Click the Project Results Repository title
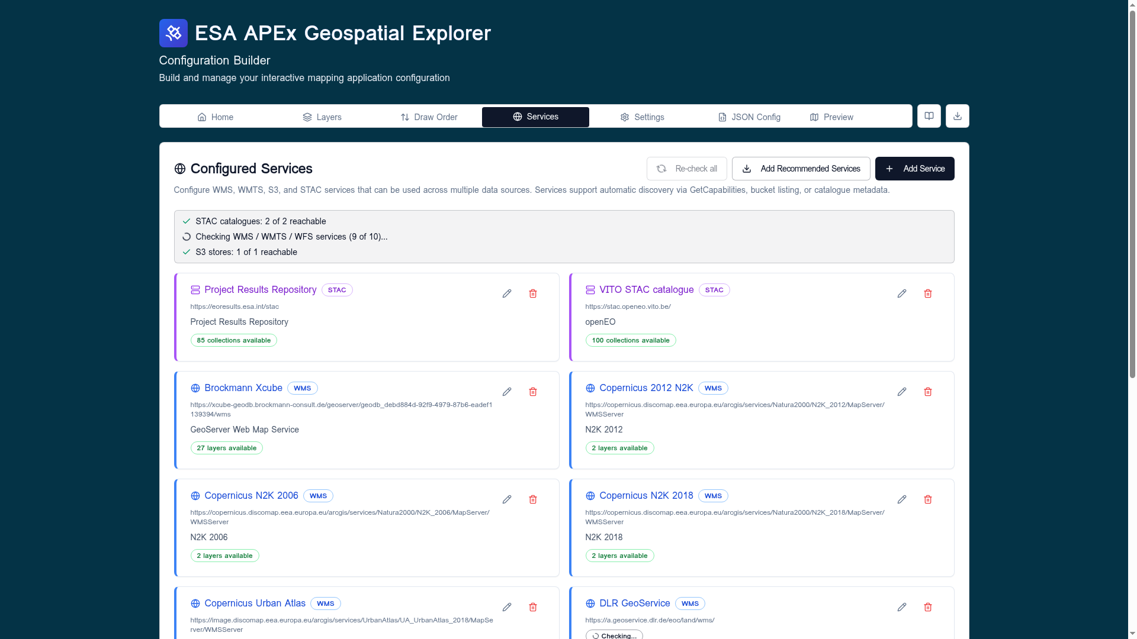 point(261,290)
